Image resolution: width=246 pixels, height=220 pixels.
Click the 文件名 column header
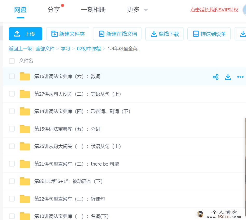26,60
